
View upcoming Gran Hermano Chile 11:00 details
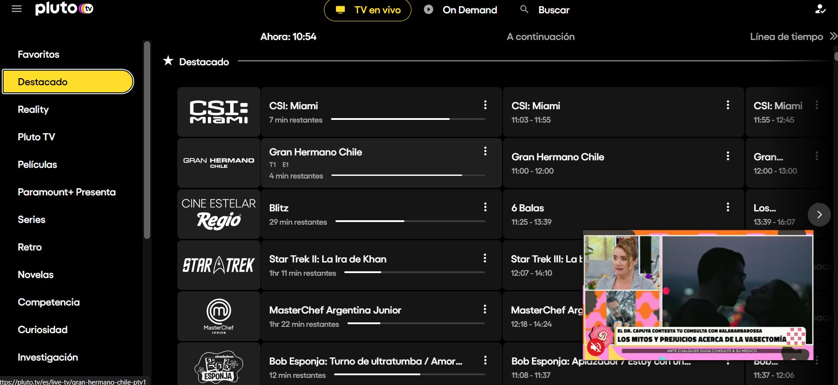coord(623,163)
